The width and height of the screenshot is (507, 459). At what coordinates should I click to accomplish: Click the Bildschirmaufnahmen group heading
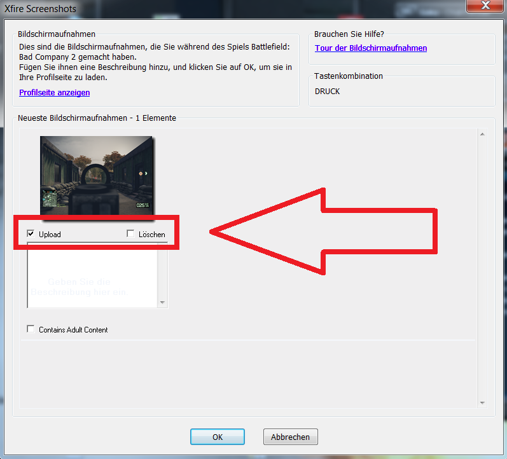coord(57,34)
